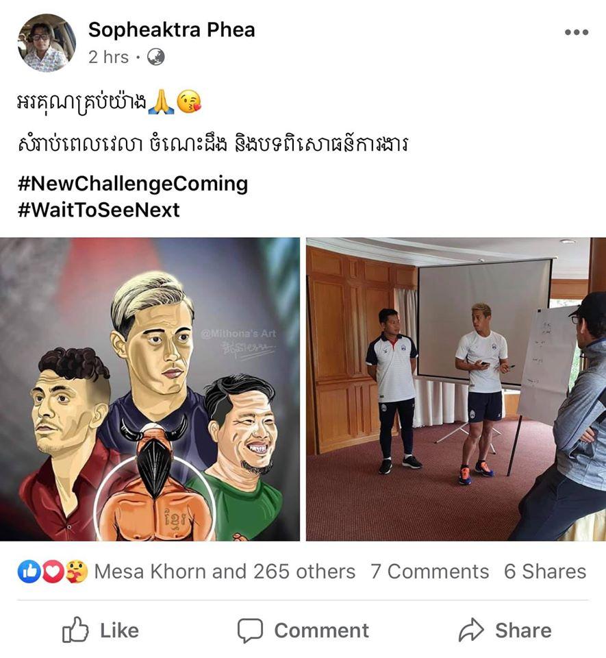Screen dimensions: 606x658
Task: Click the Share arrow icon
Action: click(x=472, y=630)
